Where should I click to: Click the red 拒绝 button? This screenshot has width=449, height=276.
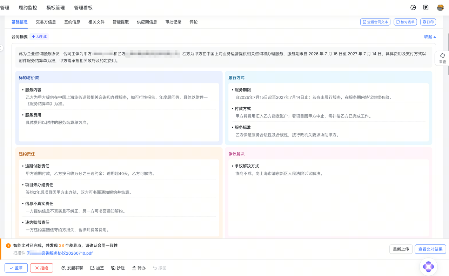pos(42,268)
